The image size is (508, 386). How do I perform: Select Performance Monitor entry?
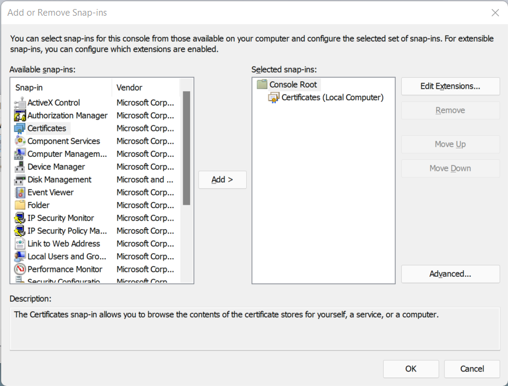point(65,270)
